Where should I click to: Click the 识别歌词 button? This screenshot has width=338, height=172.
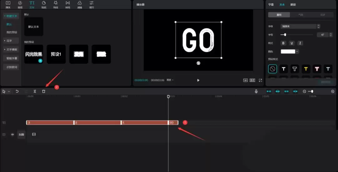click(12, 67)
